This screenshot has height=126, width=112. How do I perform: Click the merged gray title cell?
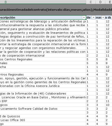(x=56, y=10)
